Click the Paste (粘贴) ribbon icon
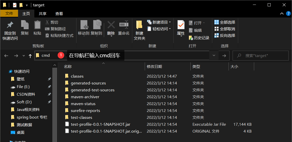 [x=37, y=25]
